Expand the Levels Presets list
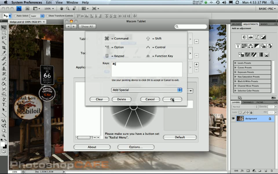 click(235, 63)
